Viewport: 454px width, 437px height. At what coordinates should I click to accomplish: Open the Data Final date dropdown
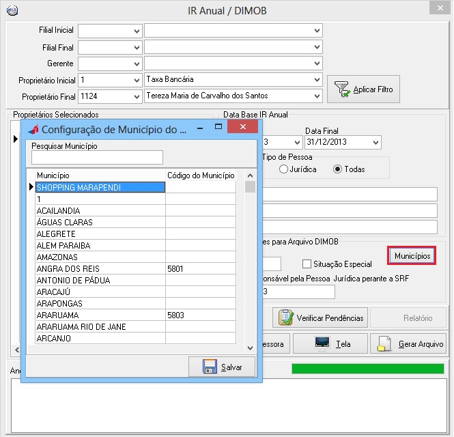point(375,143)
